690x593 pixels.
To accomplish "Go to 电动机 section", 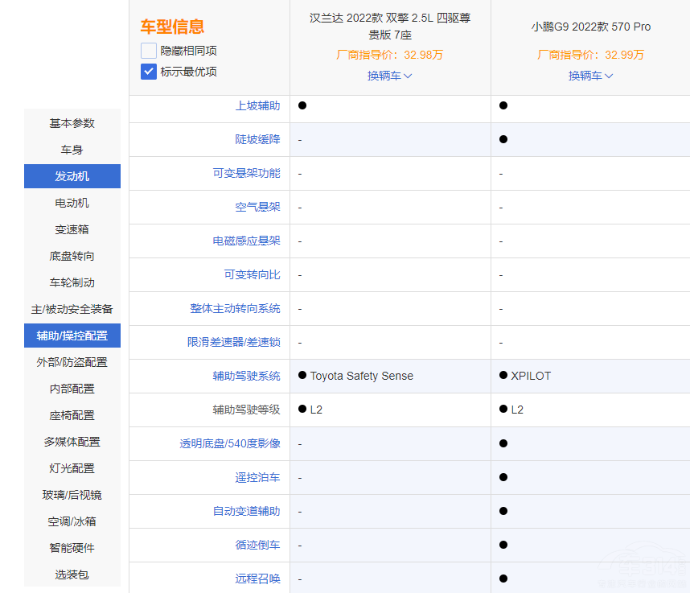I will 72,203.
